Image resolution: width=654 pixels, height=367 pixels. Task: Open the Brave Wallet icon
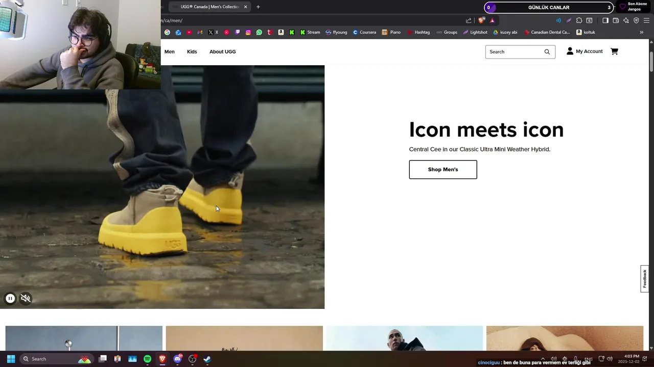coord(616,20)
